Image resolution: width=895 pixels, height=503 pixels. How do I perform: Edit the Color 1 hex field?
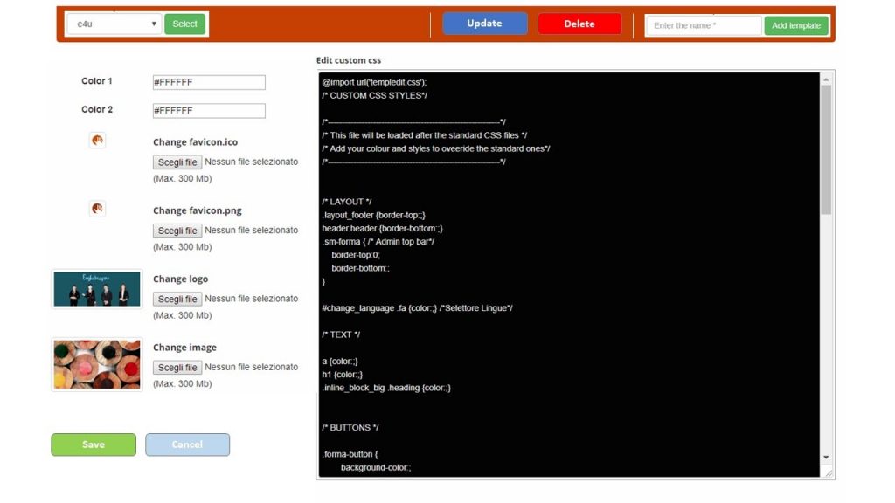tap(209, 82)
